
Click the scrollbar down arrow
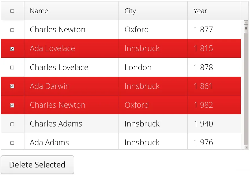[x=246, y=147]
